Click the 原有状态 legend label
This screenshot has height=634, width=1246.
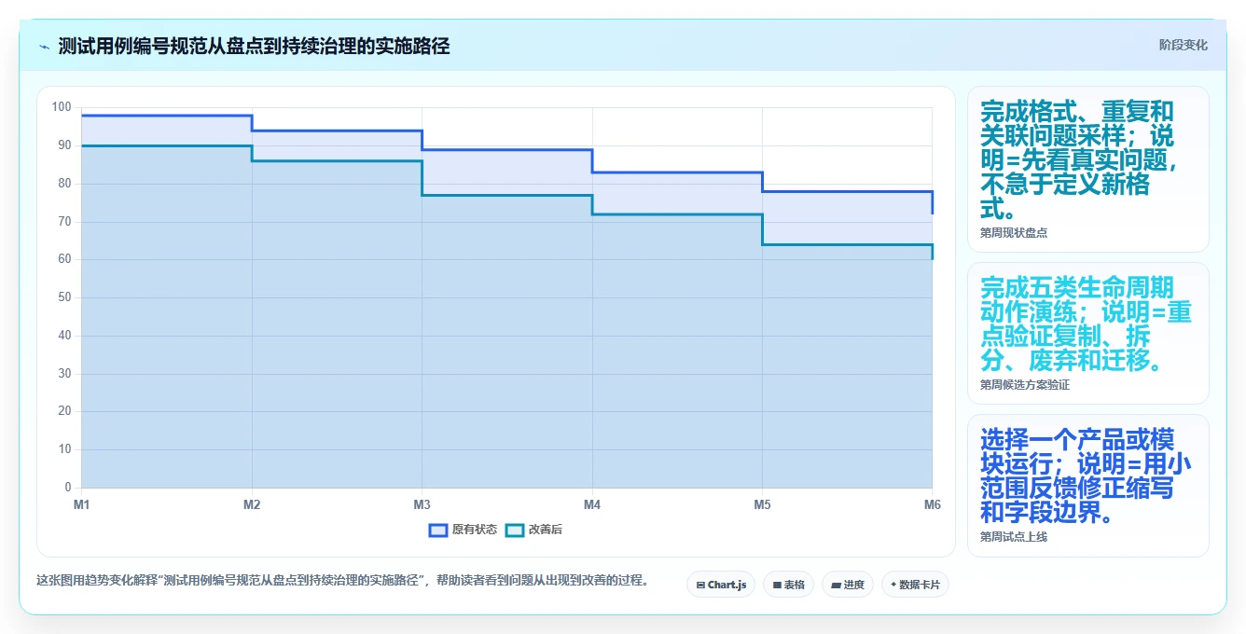[x=474, y=530]
